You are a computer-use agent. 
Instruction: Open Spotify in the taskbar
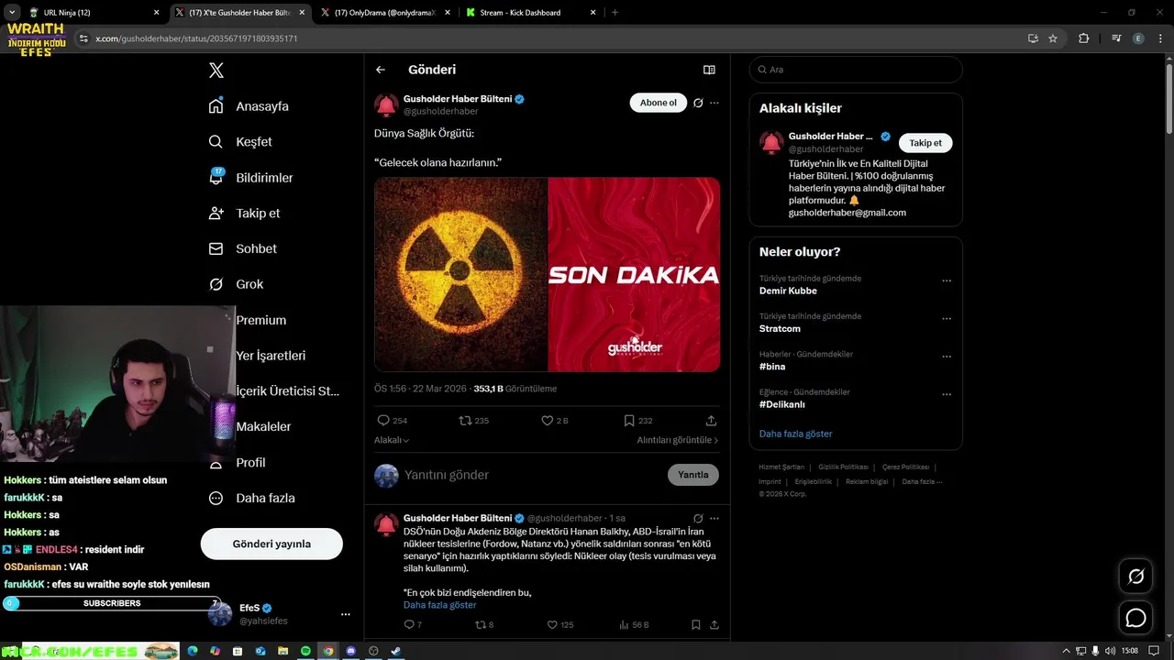click(305, 651)
